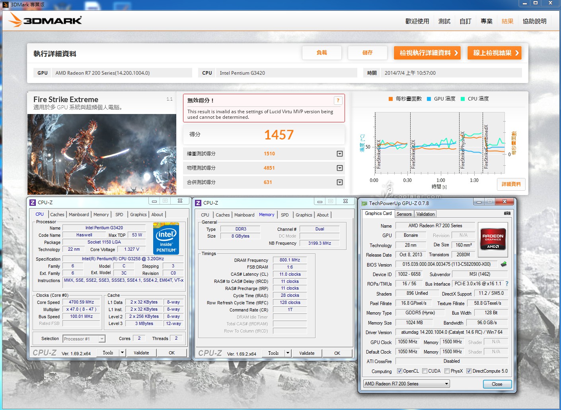Switch to Caches tab in left CPU-Z window
The image size is (561, 410).
click(57, 215)
